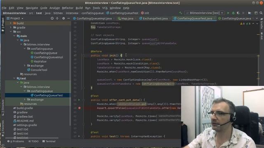The image size is (264, 148).
Task: Click run gutter arrow beside offer_cant_put_data
Action: coord(79,100)
